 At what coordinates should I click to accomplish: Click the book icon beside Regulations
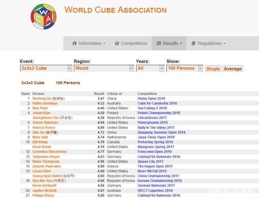[x=193, y=43]
